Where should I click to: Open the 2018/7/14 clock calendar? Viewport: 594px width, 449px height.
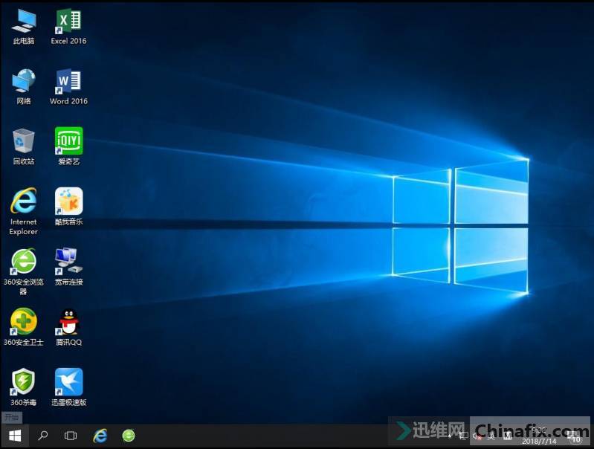539,436
